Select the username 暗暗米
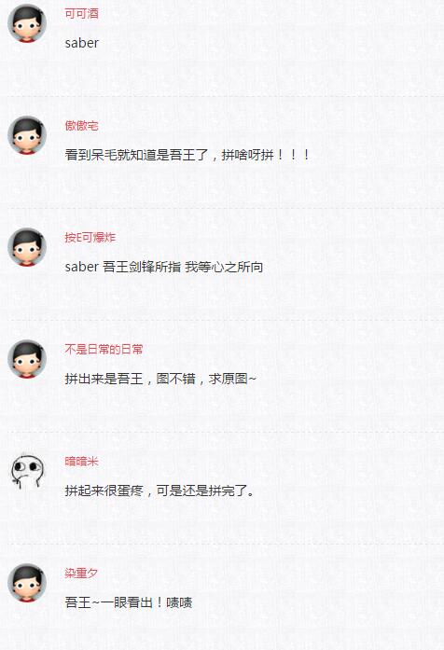Image resolution: width=444 pixels, height=650 pixels. (x=82, y=462)
